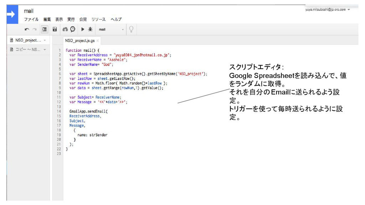The image size is (365, 205).
Task: Click the 'NSD_project' sheet name string
Action: 191,74
